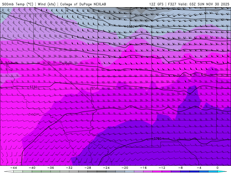Click the -36 colorbar tick label
The width and height of the screenshot is (231, 173).
(x=51, y=168)
